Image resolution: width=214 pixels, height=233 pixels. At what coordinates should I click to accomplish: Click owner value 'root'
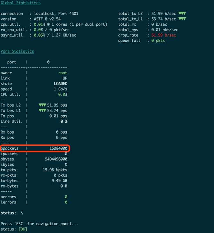[63, 73]
